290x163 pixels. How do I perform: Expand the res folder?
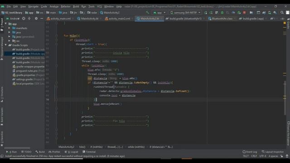(9, 41)
